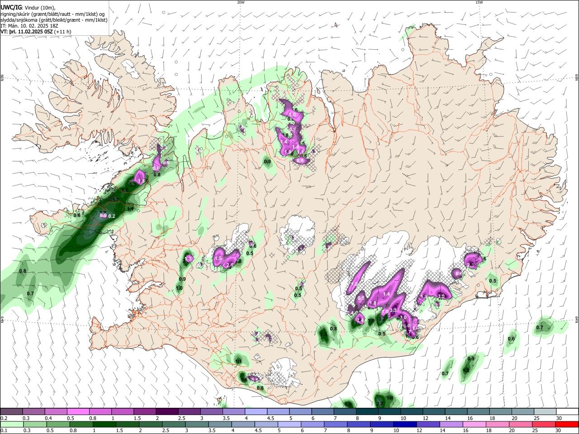Click the 20W longitude label

tap(241, 2)
